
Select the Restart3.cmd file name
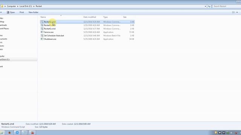[x=50, y=28]
